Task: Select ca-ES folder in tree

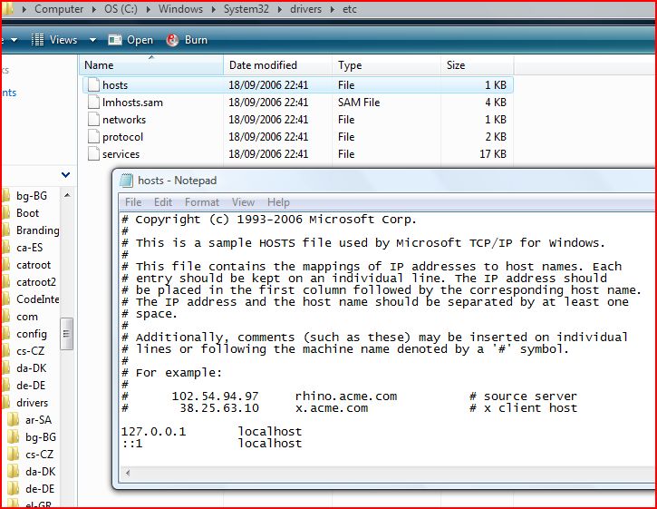Action: click(x=29, y=248)
